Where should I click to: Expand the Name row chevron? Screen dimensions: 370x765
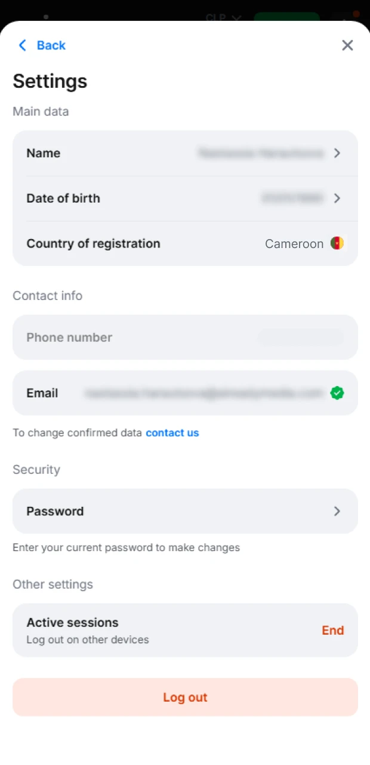coord(337,153)
